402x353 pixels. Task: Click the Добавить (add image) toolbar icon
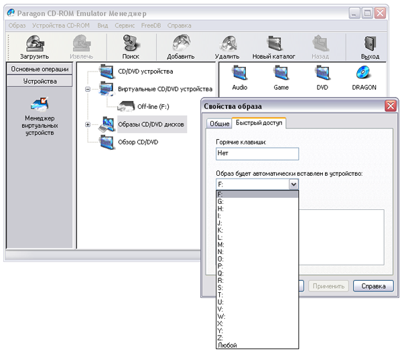pyautogui.click(x=181, y=43)
